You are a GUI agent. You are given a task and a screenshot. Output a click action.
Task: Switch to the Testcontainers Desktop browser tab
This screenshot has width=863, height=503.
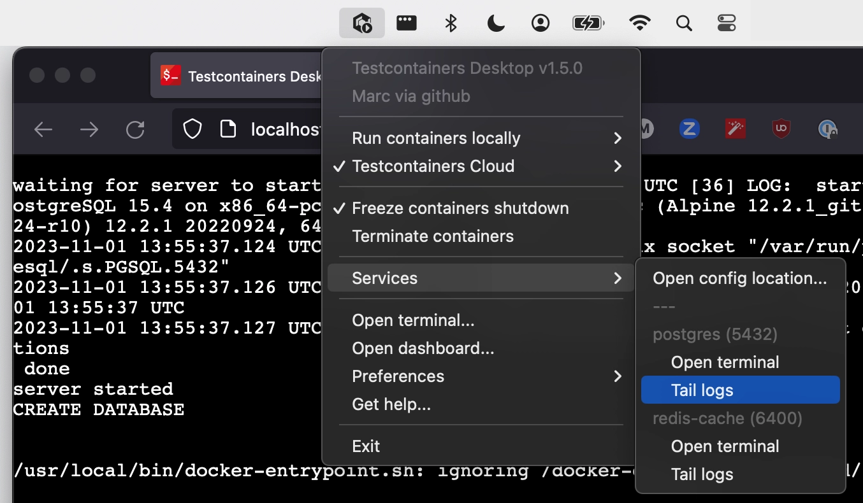pos(242,76)
